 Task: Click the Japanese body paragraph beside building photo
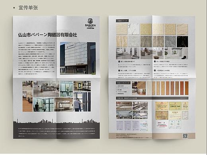coord(36,58)
